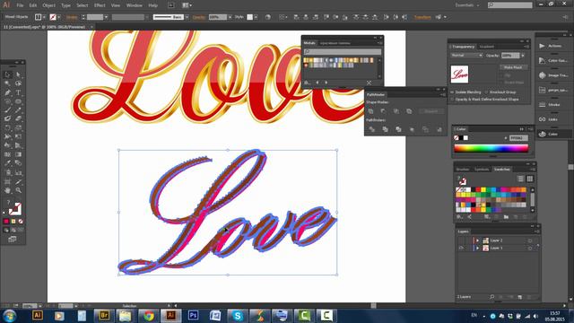Click the Exclude icon in Pathfinder

[x=409, y=111]
